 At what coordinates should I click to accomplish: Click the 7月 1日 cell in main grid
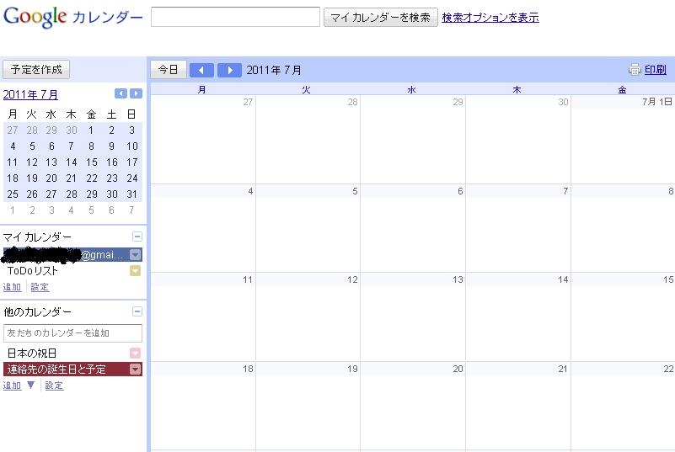[623, 140]
